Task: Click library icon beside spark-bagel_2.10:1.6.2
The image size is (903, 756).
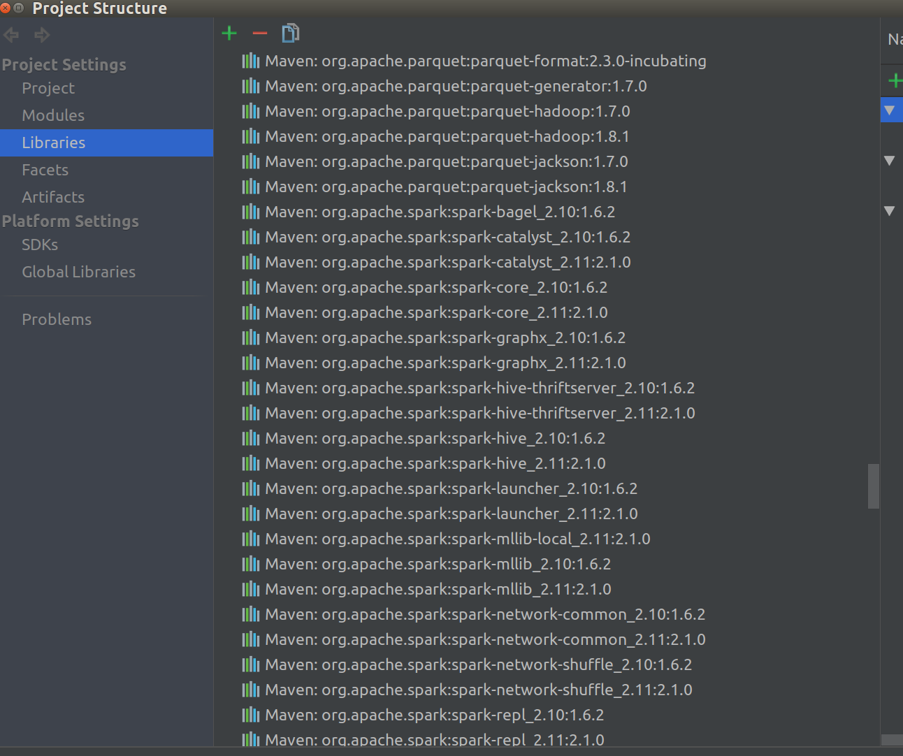Action: pos(251,212)
